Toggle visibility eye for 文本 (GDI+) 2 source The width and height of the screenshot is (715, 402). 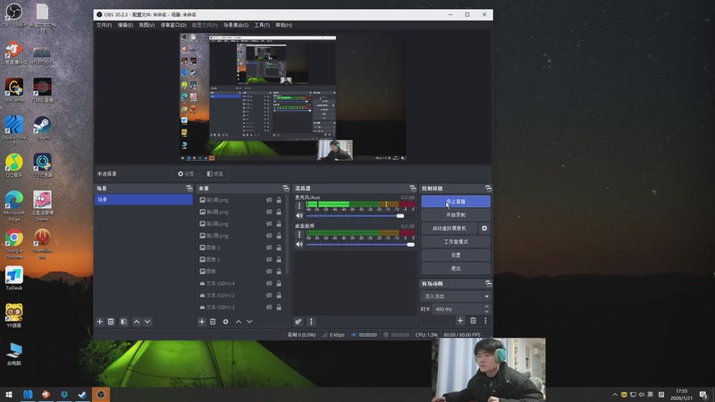[x=269, y=296]
